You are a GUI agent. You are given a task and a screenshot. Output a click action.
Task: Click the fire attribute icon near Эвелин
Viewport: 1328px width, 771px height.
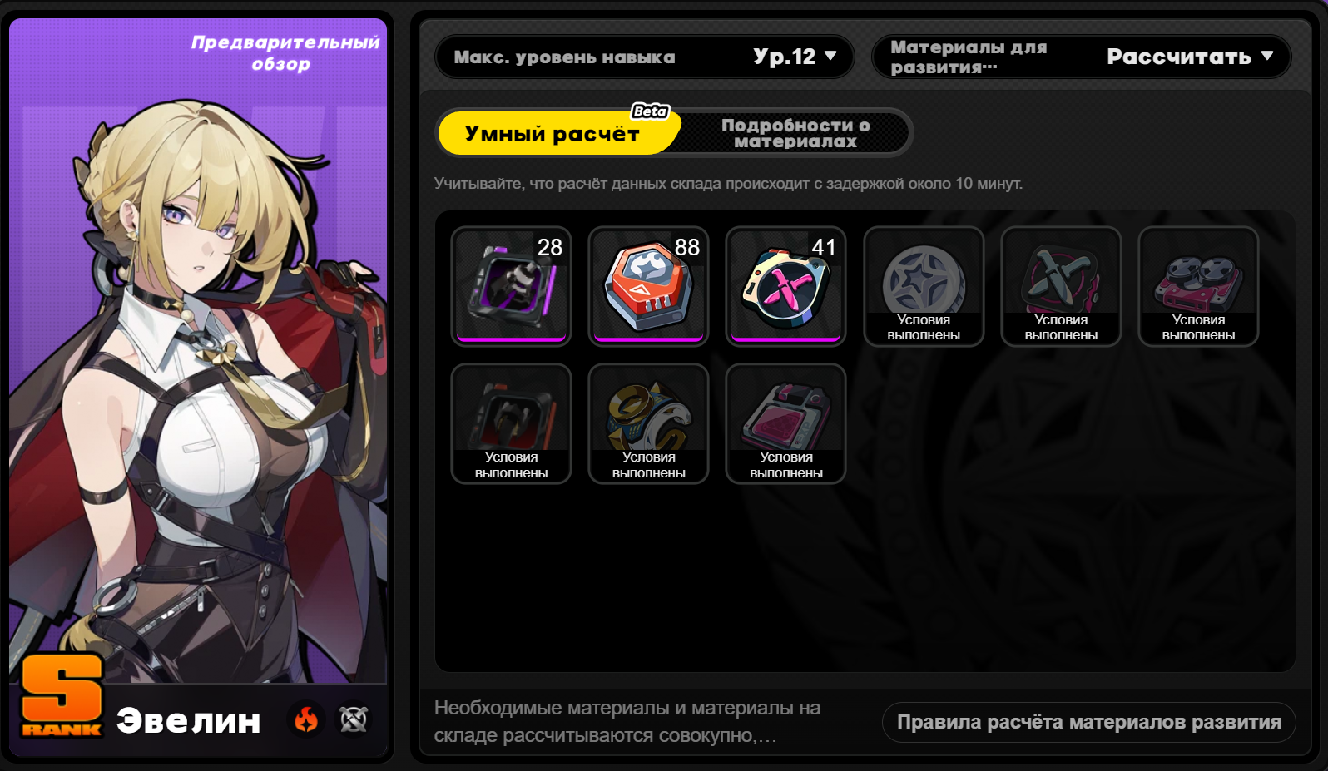pos(306,719)
